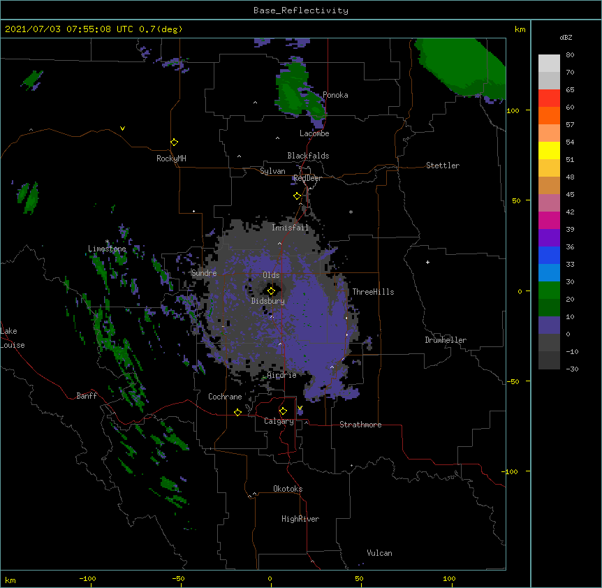
Task: Click the Okotoks city label
Action: point(288,489)
